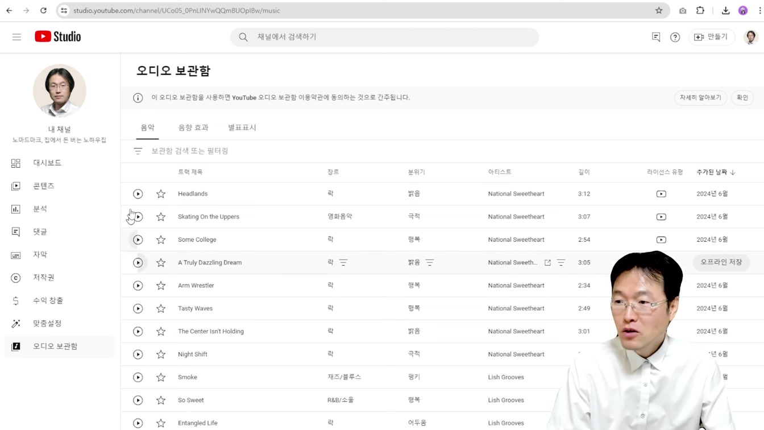Click the 자세히 알아보기 button

tap(700, 97)
